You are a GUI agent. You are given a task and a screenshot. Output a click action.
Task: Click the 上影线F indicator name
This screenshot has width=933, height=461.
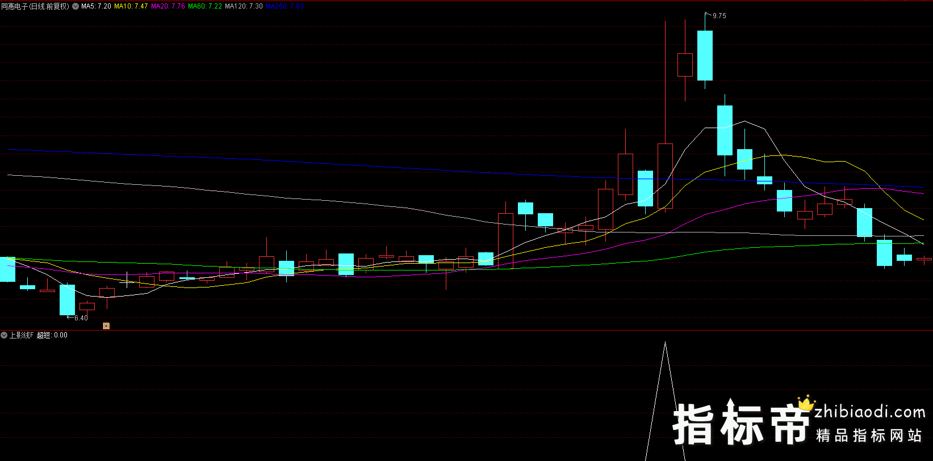coord(22,335)
